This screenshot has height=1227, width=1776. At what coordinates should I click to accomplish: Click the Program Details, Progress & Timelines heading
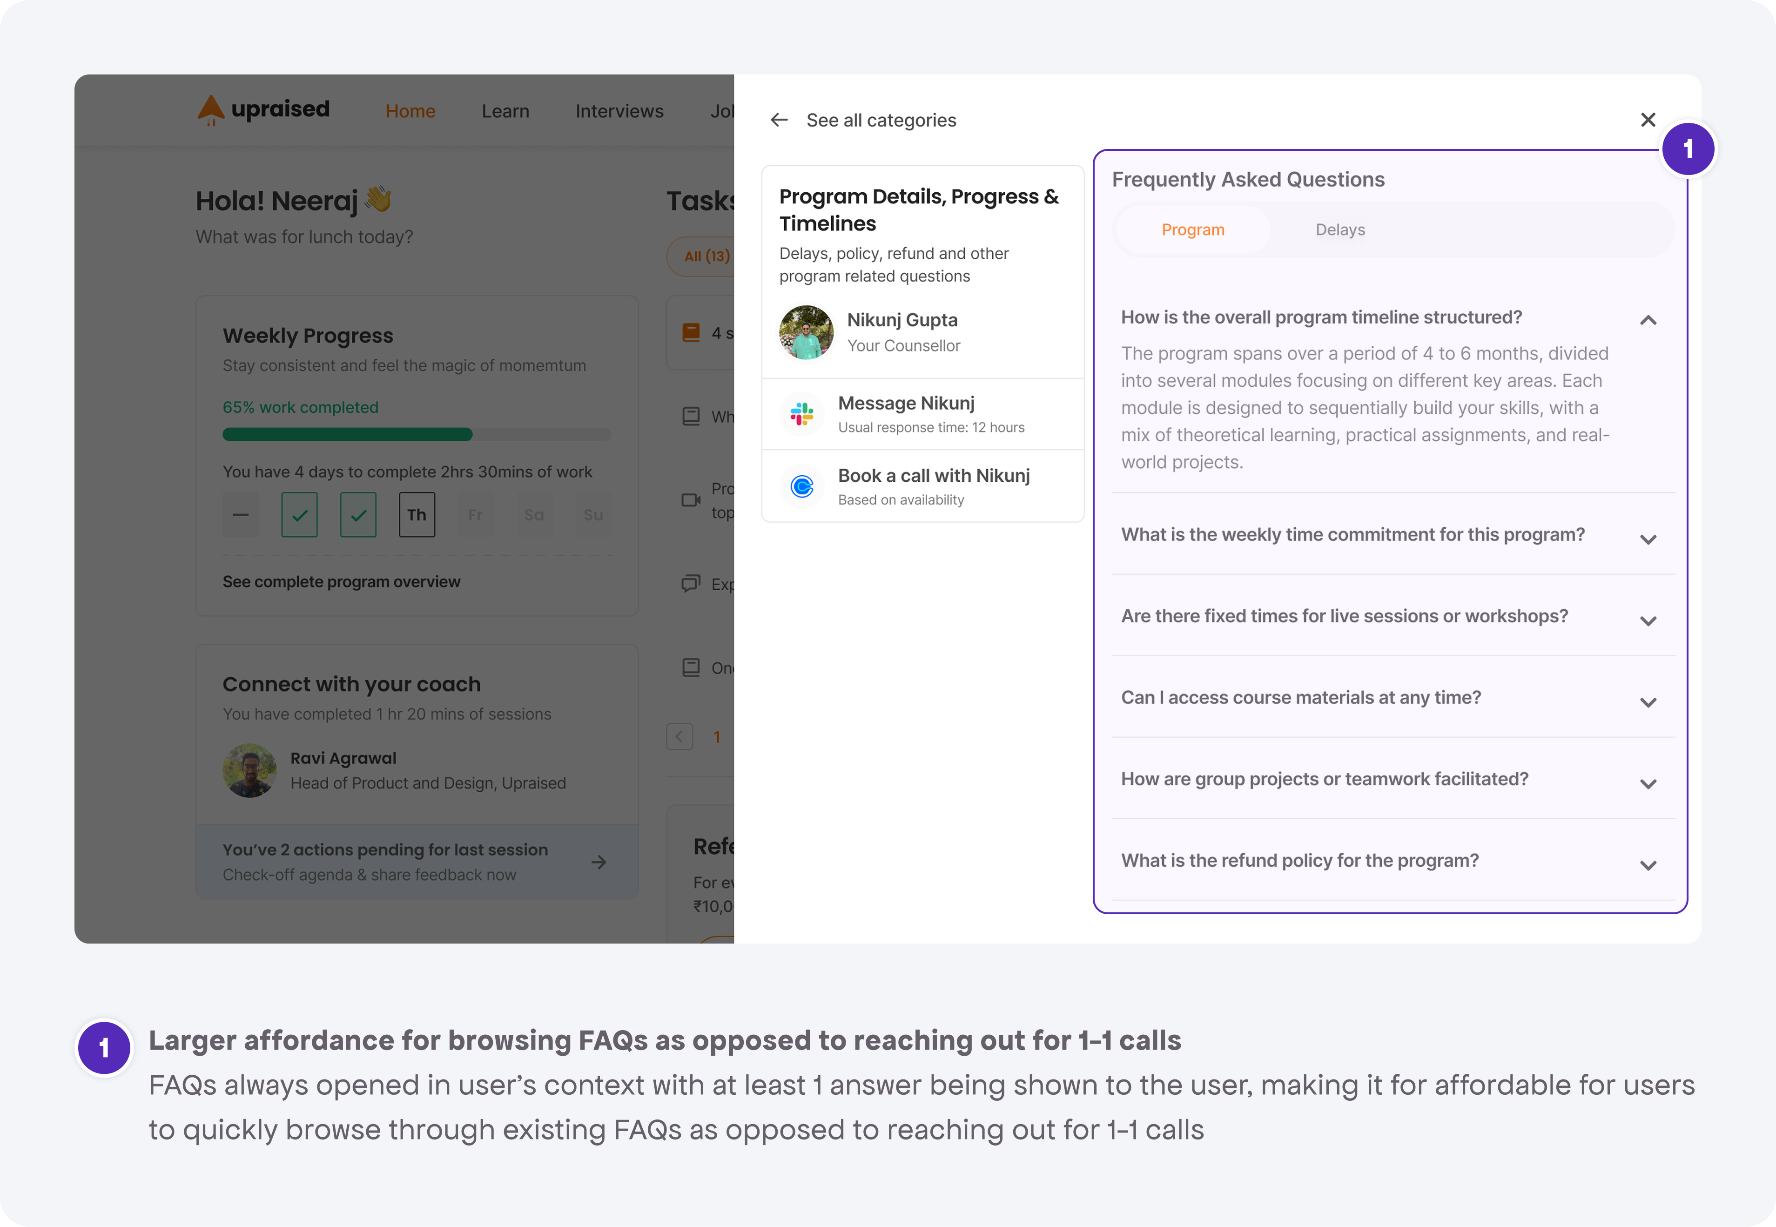pos(919,210)
